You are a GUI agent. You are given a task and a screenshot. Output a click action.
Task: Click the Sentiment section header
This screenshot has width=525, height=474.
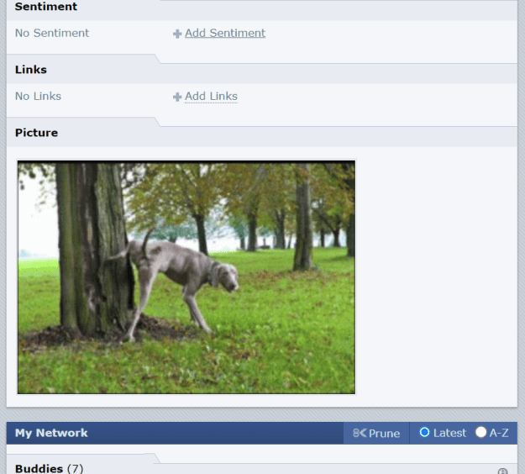click(46, 7)
